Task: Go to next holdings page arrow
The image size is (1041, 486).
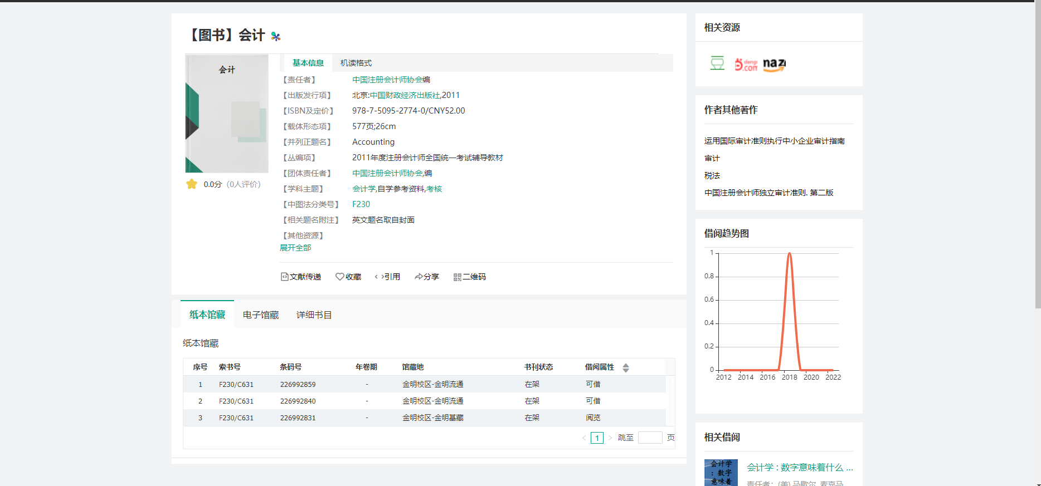Action: [610, 438]
